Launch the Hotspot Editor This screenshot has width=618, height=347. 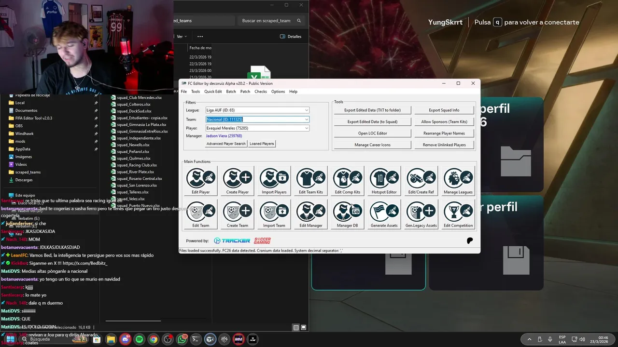coord(384,181)
